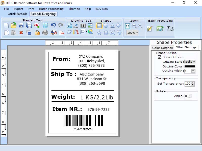Click the Paste clipboard icon

14,33
